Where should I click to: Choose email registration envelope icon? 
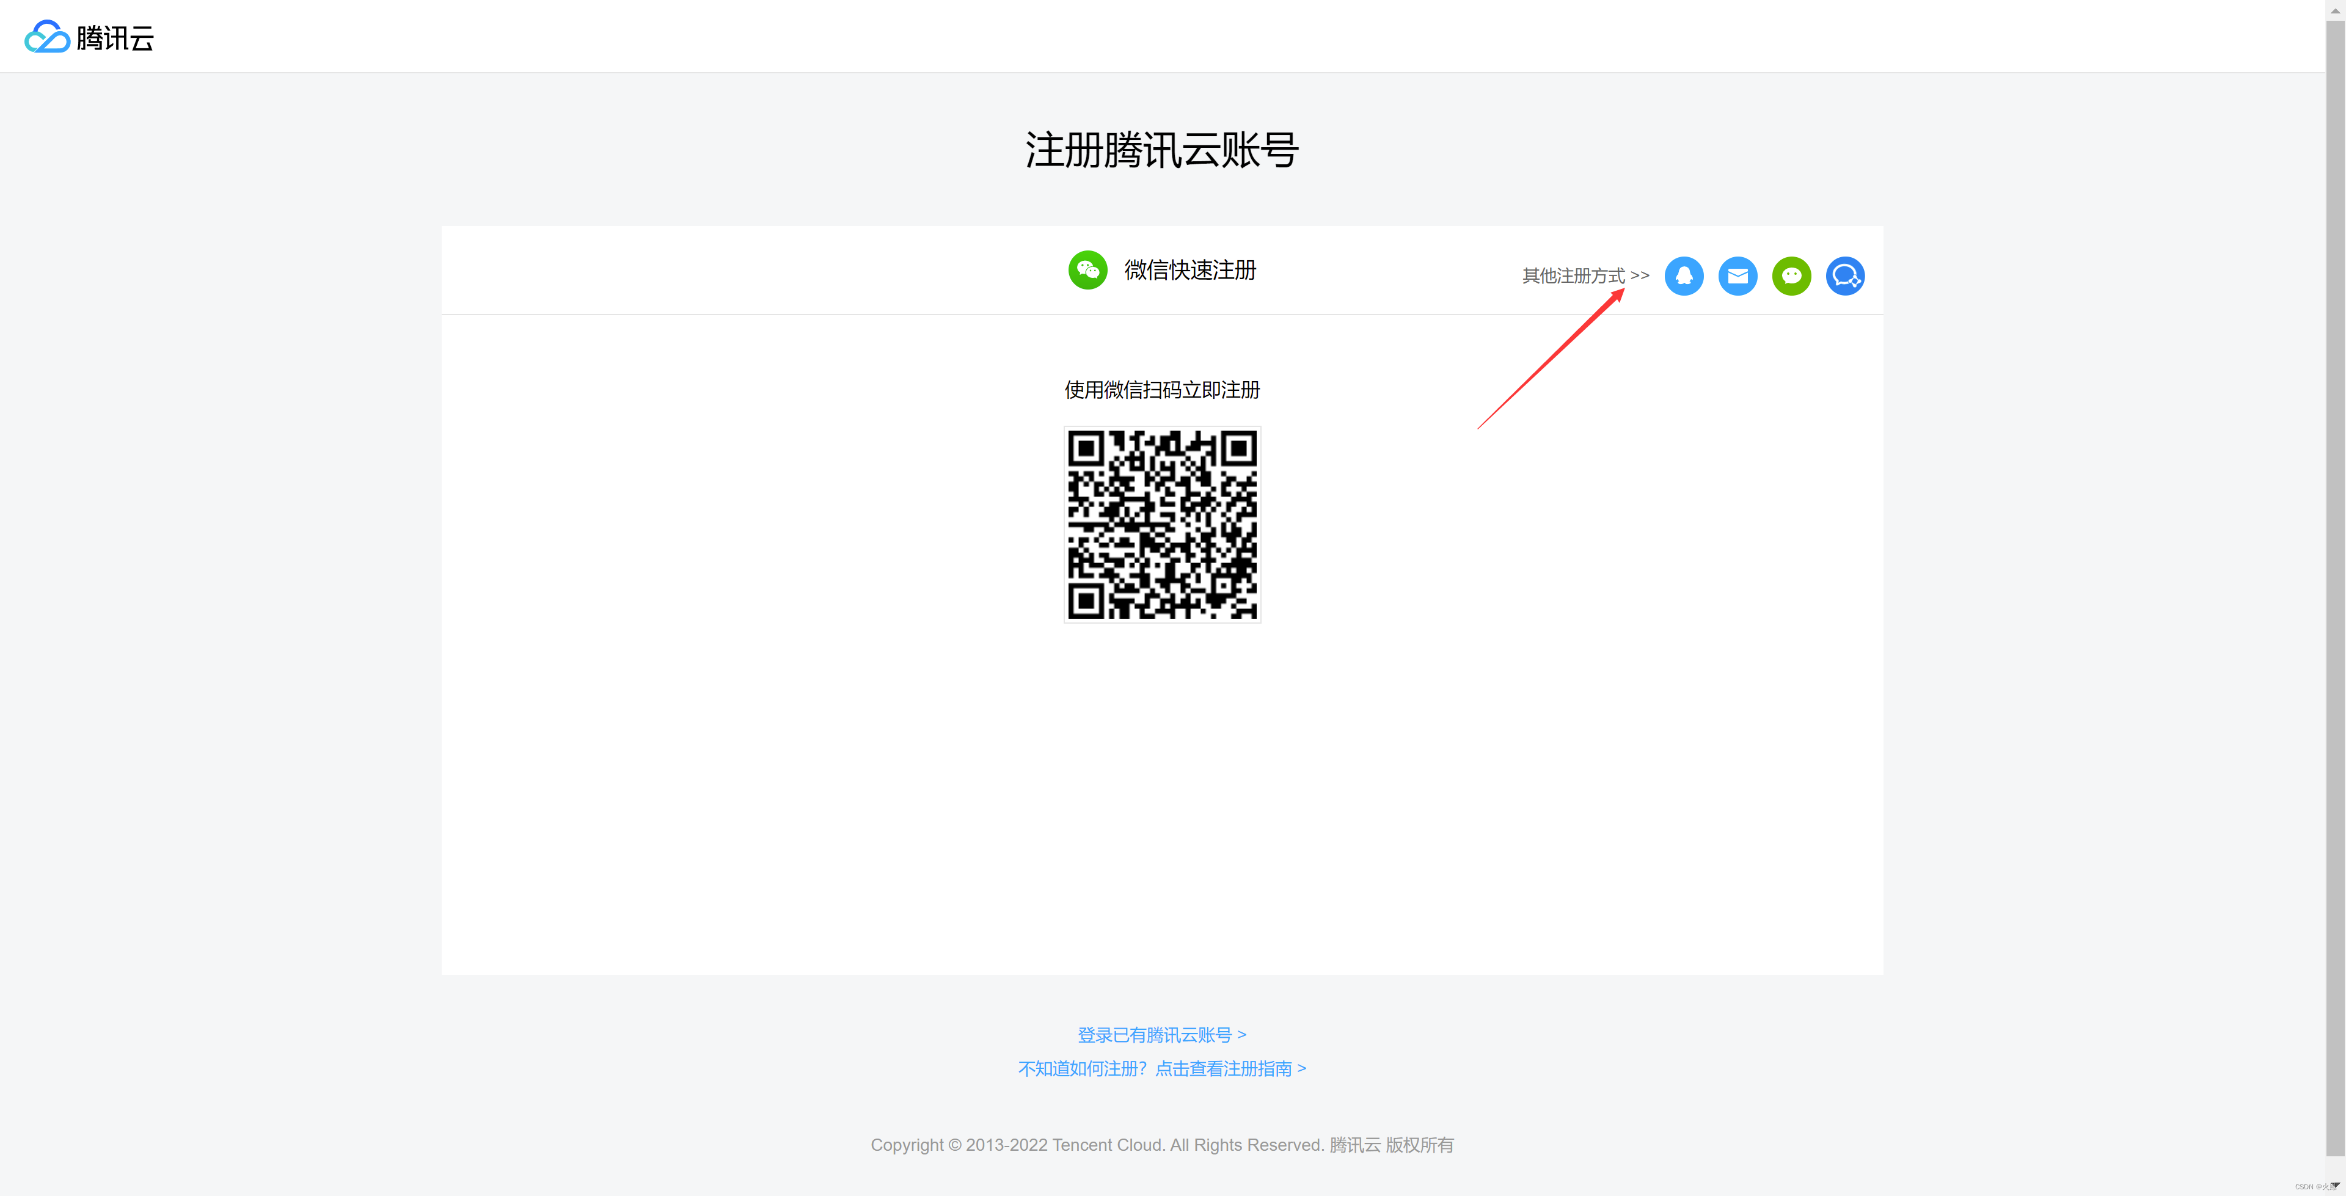click(x=1738, y=276)
